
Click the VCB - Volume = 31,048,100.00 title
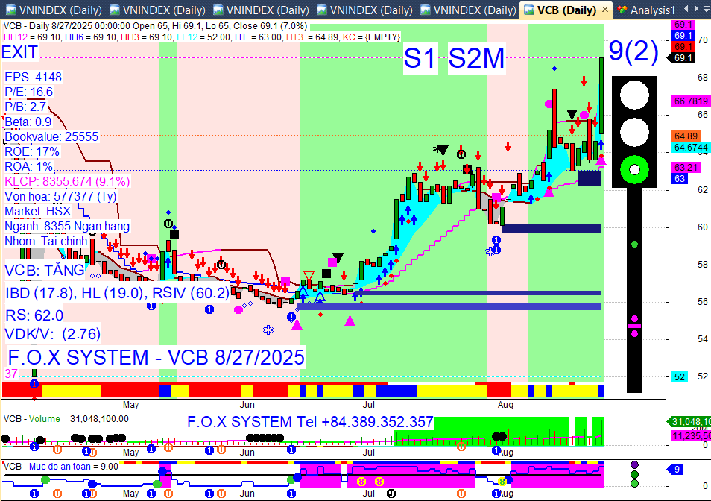pos(66,419)
